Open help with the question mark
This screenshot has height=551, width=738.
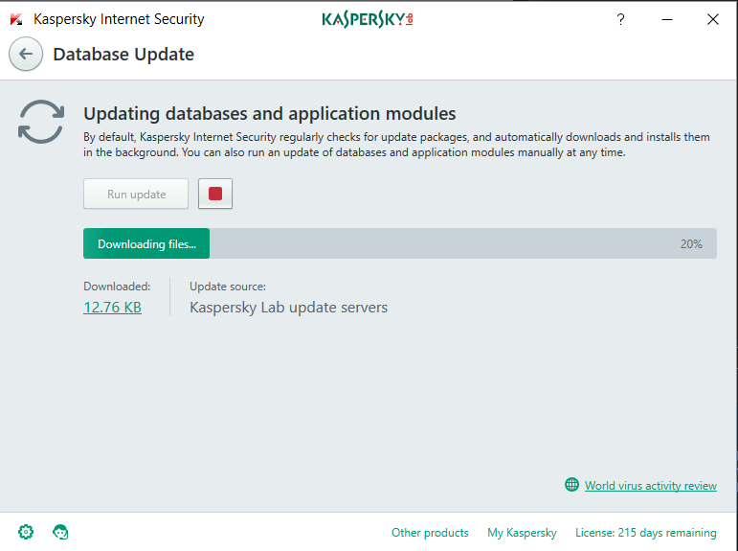(x=620, y=19)
